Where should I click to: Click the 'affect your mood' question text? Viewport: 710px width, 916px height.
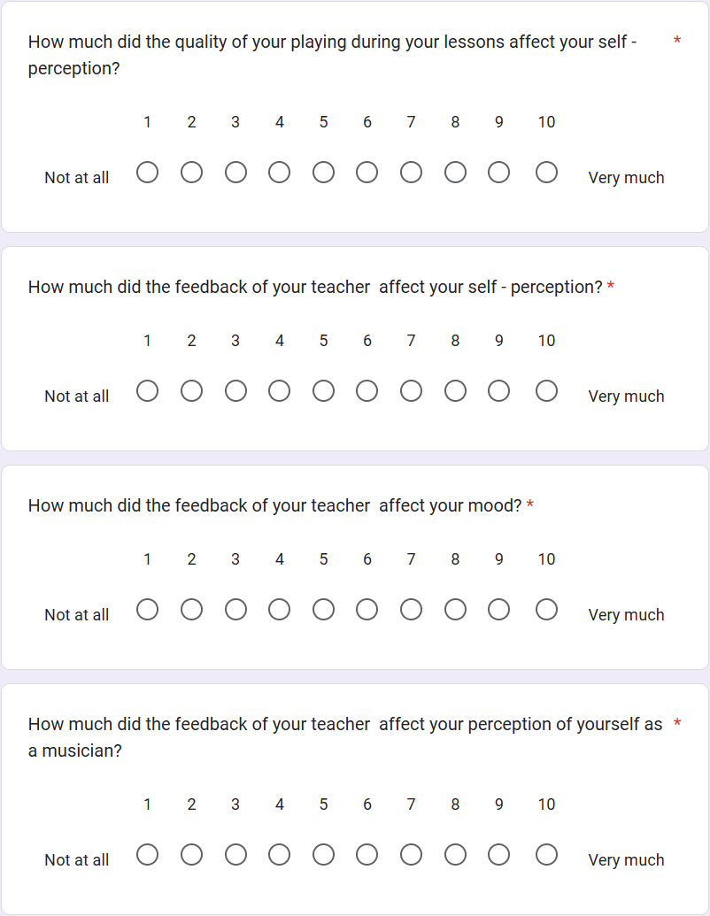tap(274, 505)
